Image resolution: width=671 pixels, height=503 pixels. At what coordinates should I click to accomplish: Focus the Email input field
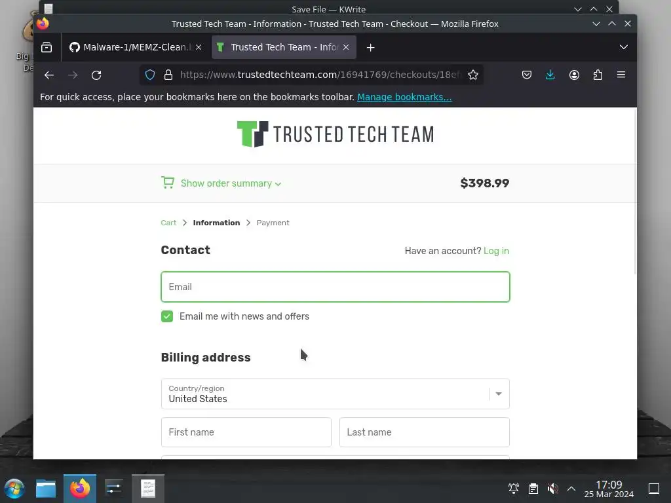click(x=335, y=287)
